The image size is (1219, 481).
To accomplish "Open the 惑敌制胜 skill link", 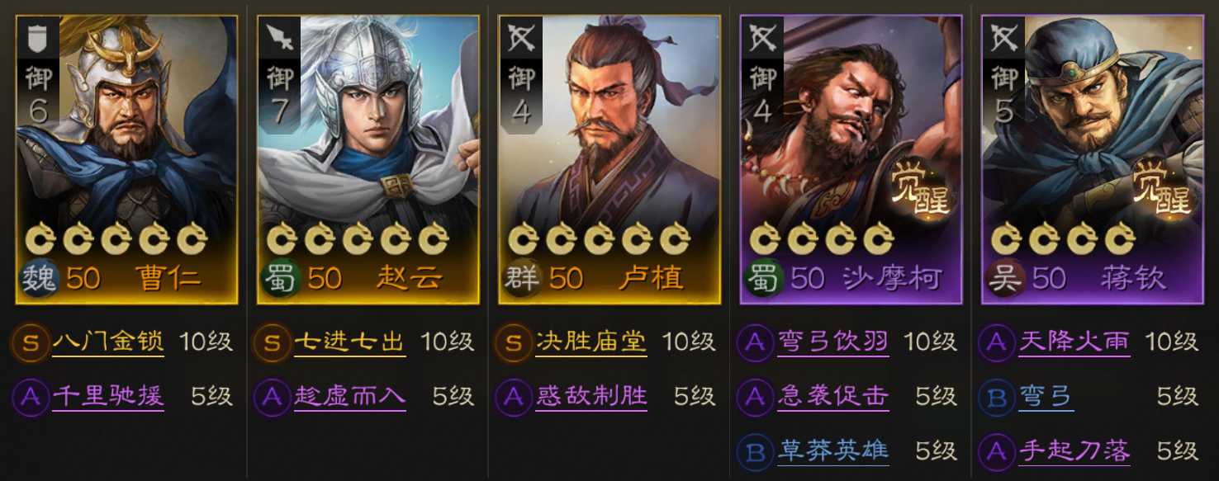I will (x=591, y=397).
